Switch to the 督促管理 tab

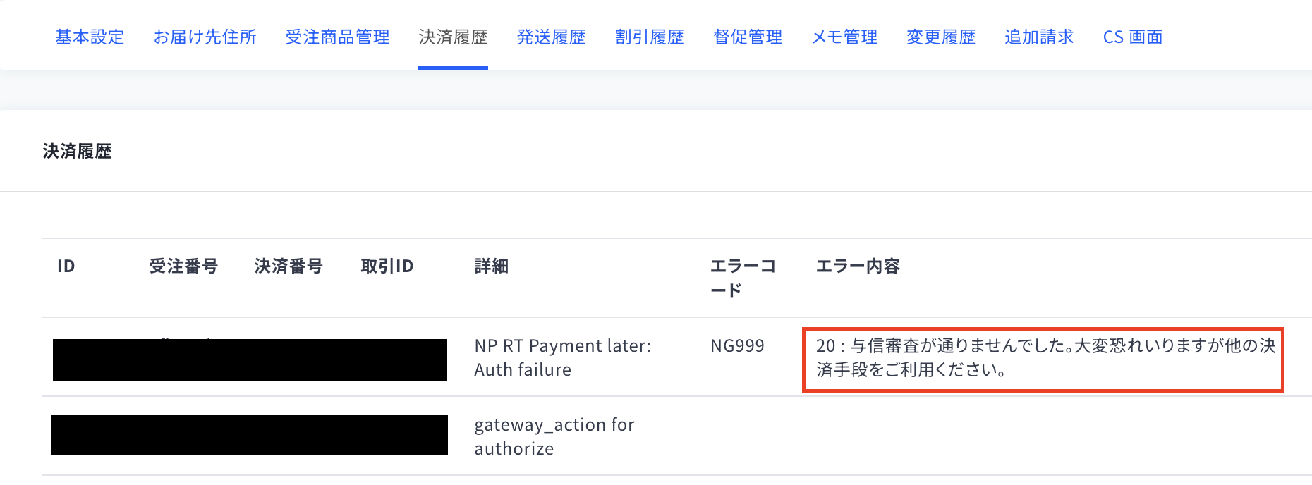(748, 37)
